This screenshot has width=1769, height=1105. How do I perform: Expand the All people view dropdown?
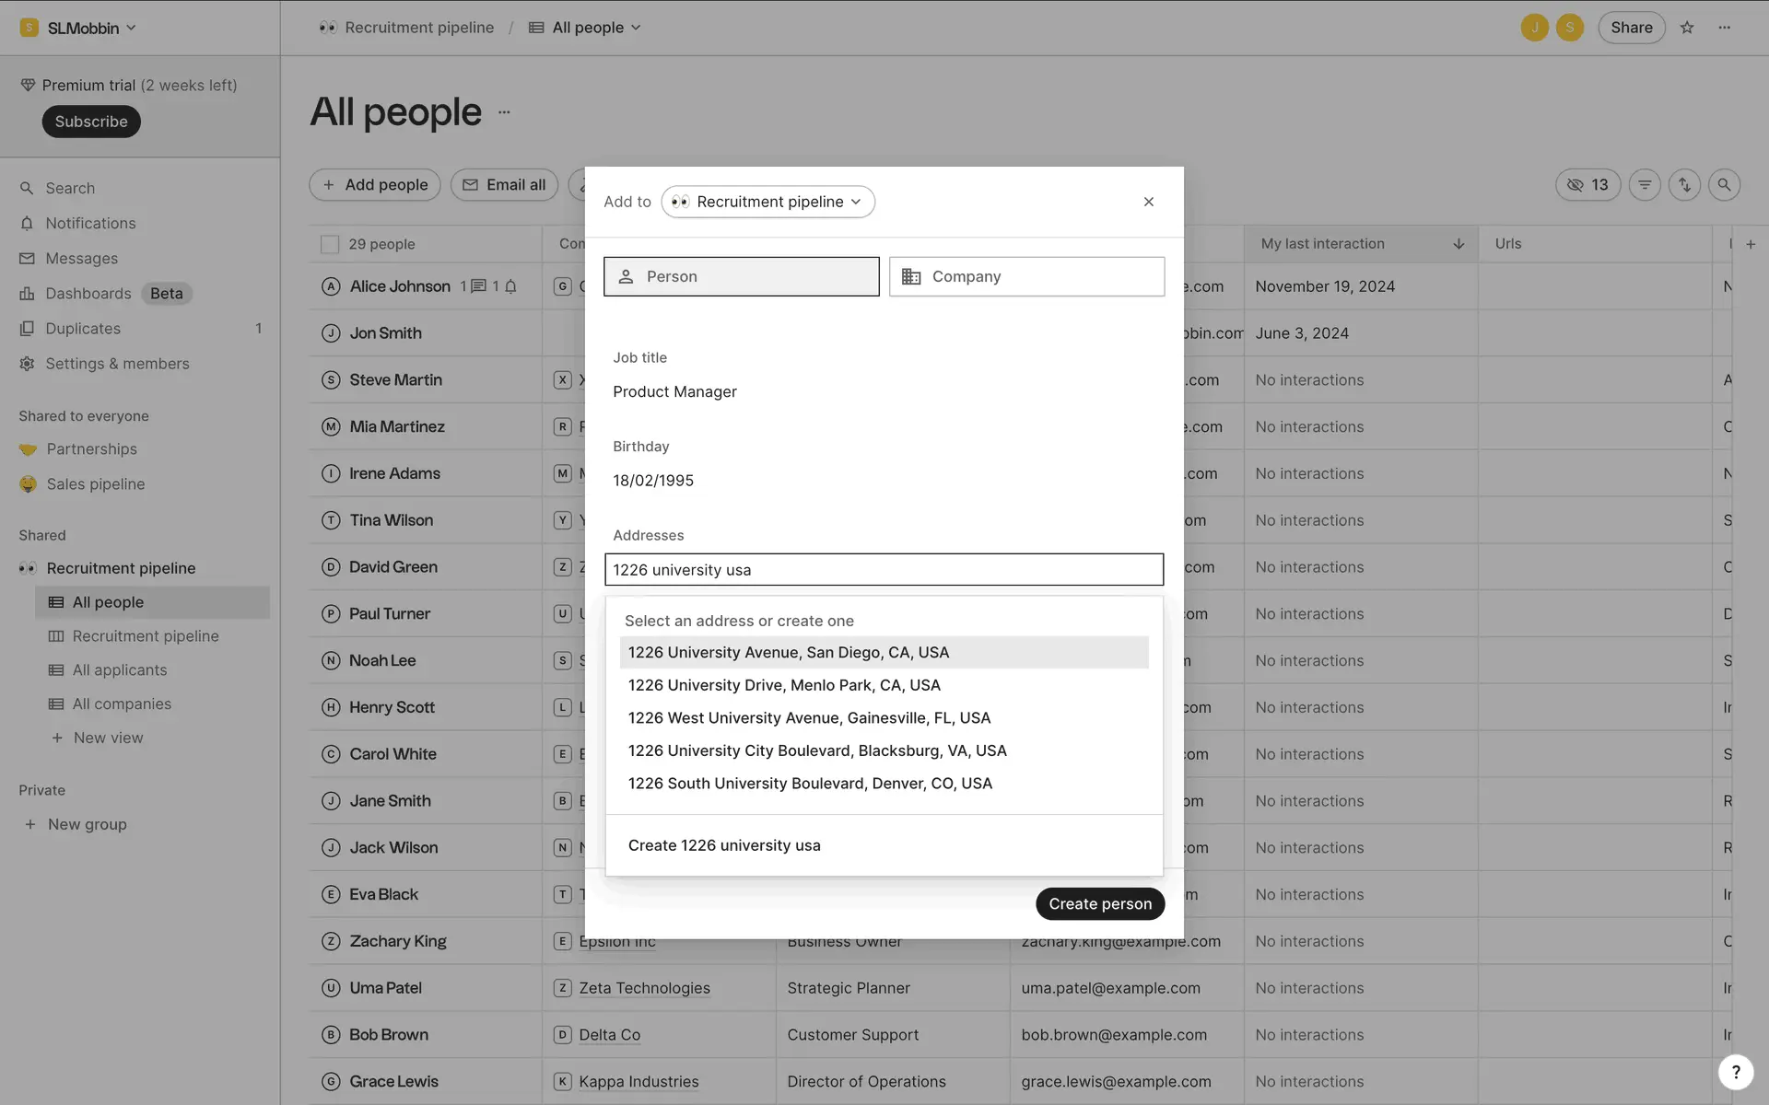click(588, 28)
